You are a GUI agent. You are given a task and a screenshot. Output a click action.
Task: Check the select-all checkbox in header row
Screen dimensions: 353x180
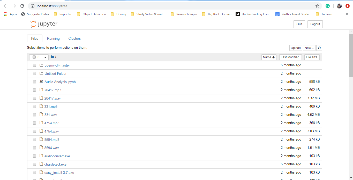click(34, 57)
